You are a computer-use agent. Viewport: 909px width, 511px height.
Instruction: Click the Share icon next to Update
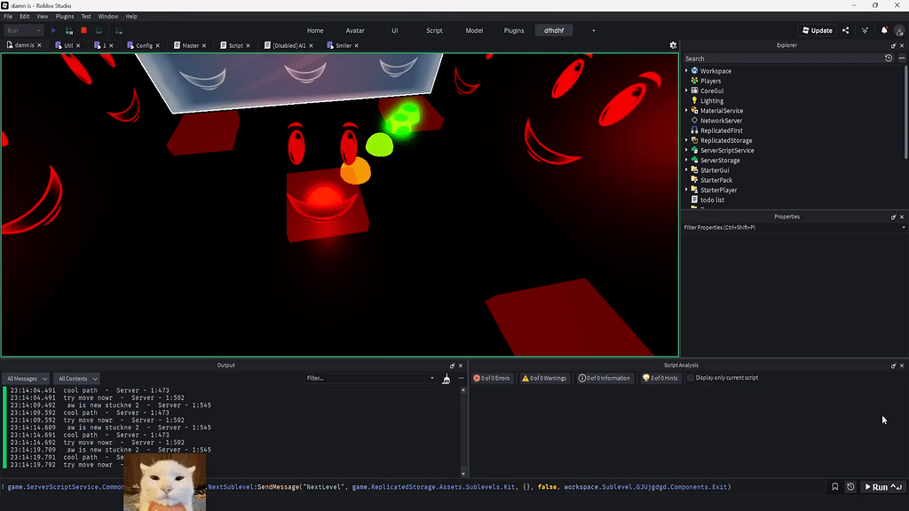[x=845, y=30]
